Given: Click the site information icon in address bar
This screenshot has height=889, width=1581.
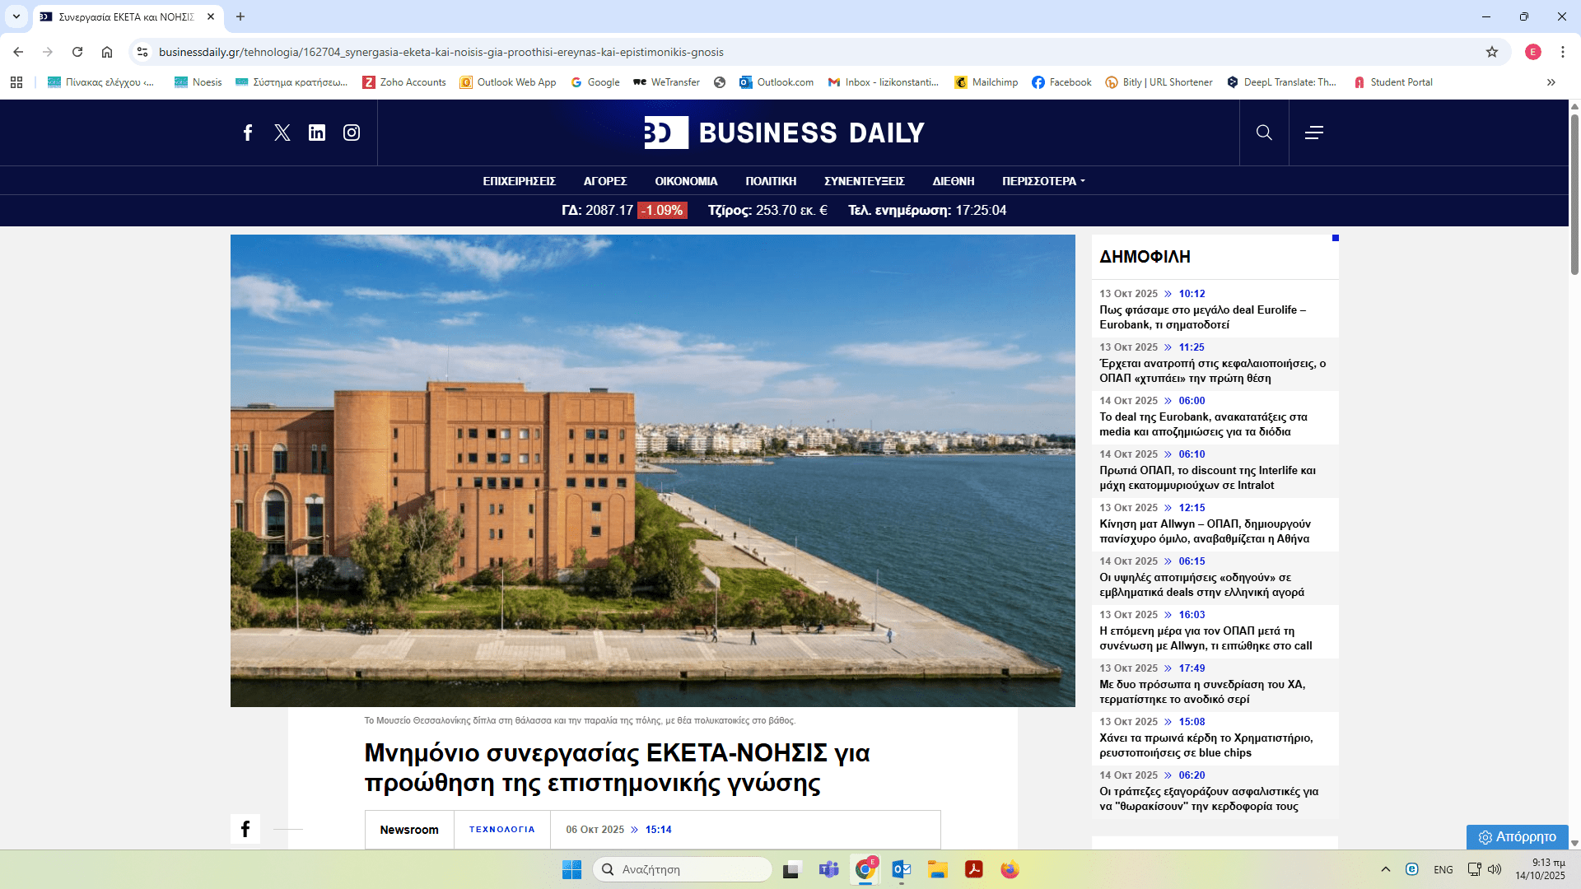Looking at the screenshot, I should (x=142, y=52).
